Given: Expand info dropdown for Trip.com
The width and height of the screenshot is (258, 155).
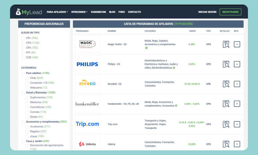Looking at the screenshot, I should tap(237, 124).
